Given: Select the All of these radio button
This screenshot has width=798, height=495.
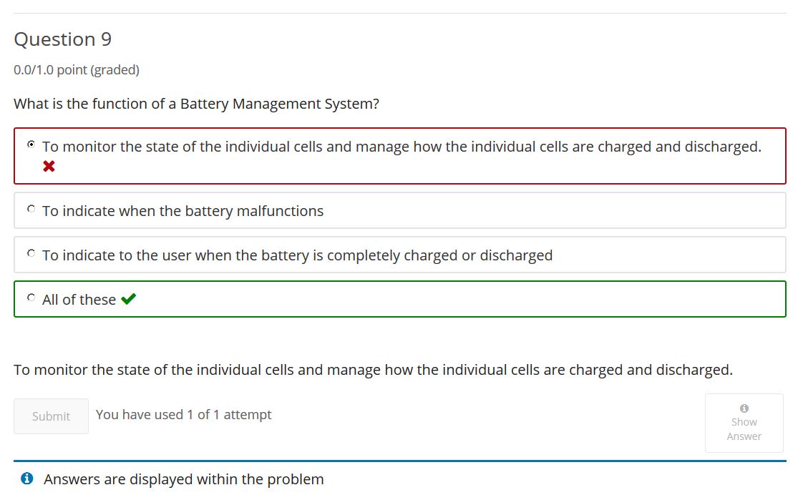Looking at the screenshot, I should [x=31, y=297].
